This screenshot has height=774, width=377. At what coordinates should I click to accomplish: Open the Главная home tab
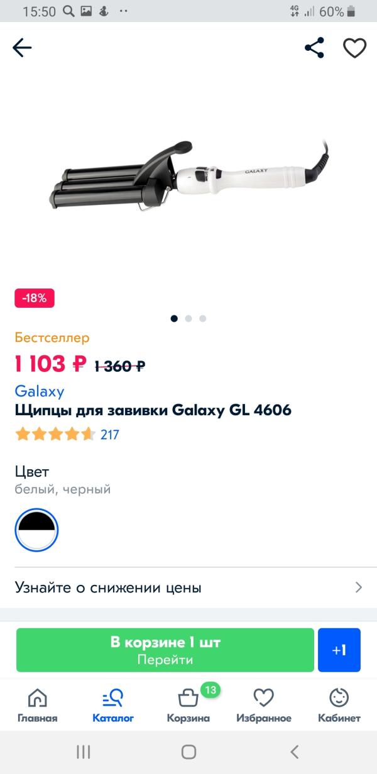[x=37, y=705]
